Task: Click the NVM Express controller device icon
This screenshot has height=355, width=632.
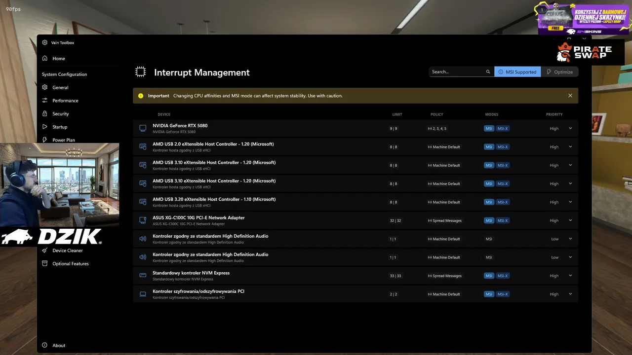Action: click(143, 276)
